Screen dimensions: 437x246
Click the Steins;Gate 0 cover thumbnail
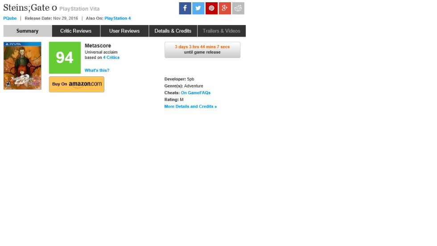coord(22,66)
